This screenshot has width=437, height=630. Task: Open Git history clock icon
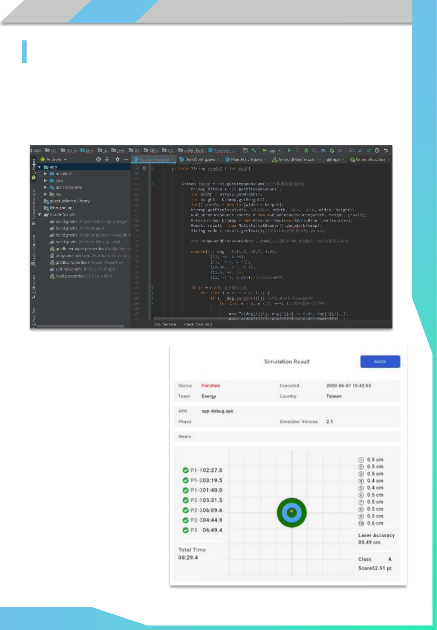coord(377,150)
